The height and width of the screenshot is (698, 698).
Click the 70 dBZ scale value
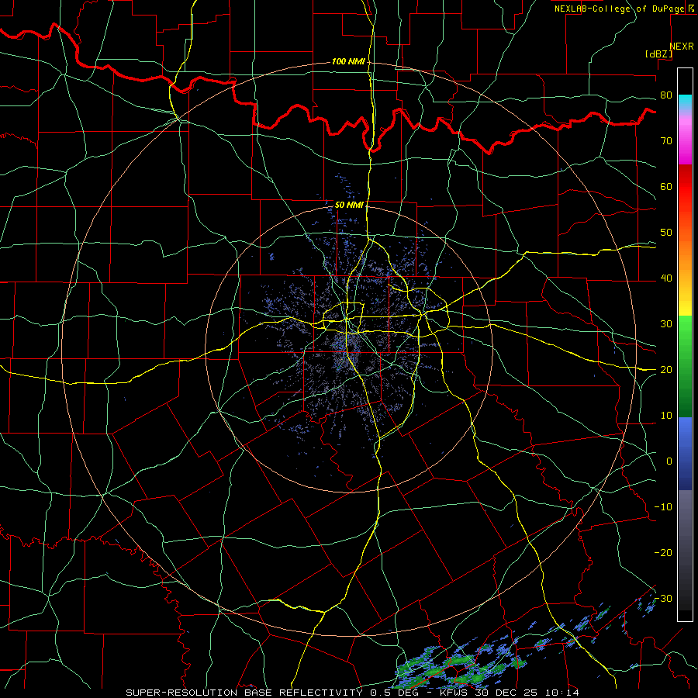point(666,140)
